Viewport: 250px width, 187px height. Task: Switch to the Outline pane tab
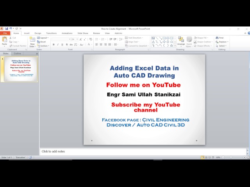click(17, 54)
